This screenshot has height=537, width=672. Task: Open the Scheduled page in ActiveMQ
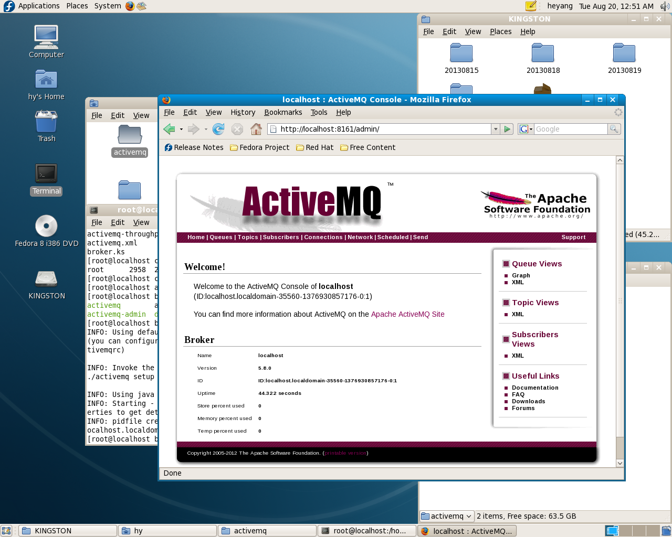pyautogui.click(x=393, y=237)
